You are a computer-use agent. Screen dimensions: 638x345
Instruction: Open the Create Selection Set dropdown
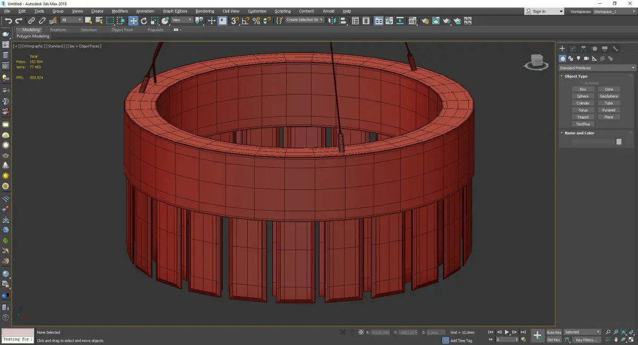(305, 20)
